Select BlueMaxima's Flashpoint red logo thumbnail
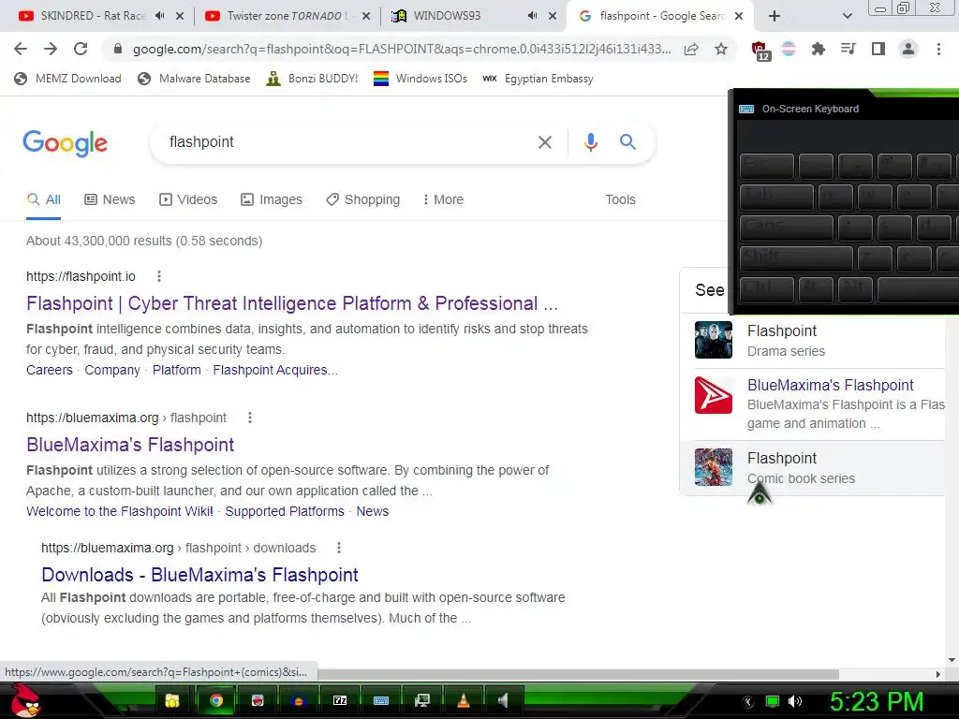Image resolution: width=959 pixels, height=719 pixels. [713, 395]
